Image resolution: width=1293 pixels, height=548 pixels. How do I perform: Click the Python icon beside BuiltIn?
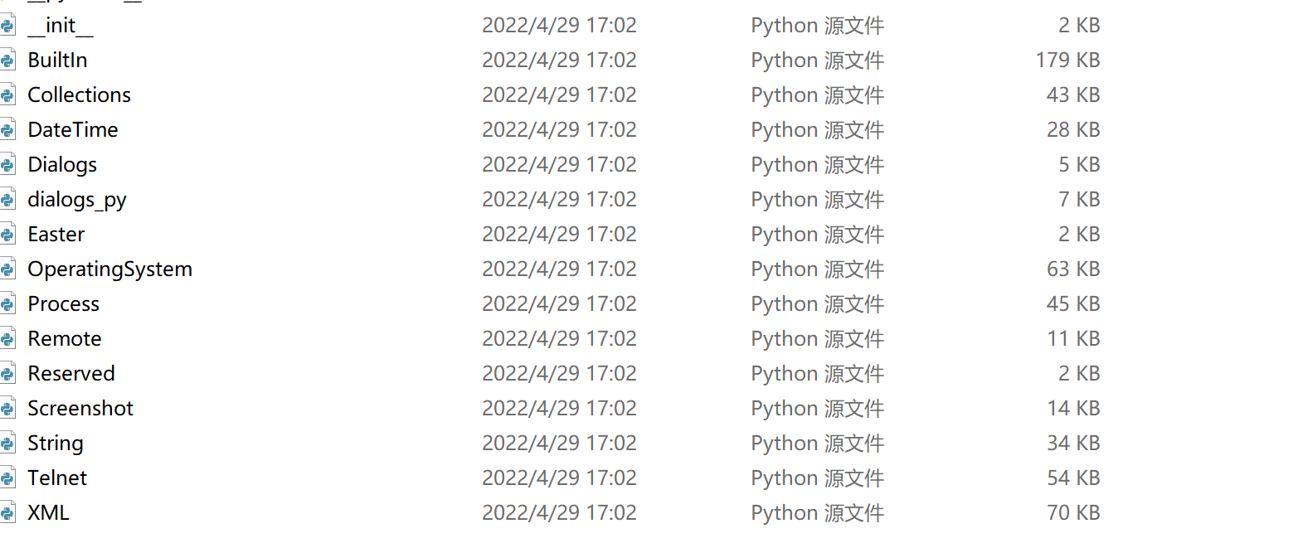[x=7, y=61]
